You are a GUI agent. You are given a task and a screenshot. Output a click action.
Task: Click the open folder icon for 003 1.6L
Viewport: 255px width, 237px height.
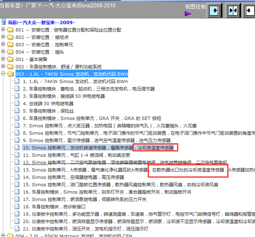(11, 74)
